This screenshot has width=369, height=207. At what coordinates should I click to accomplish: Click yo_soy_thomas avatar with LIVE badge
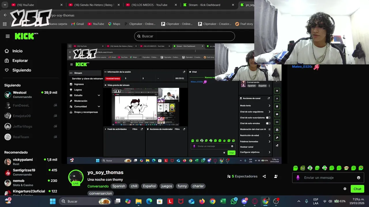[76, 177]
